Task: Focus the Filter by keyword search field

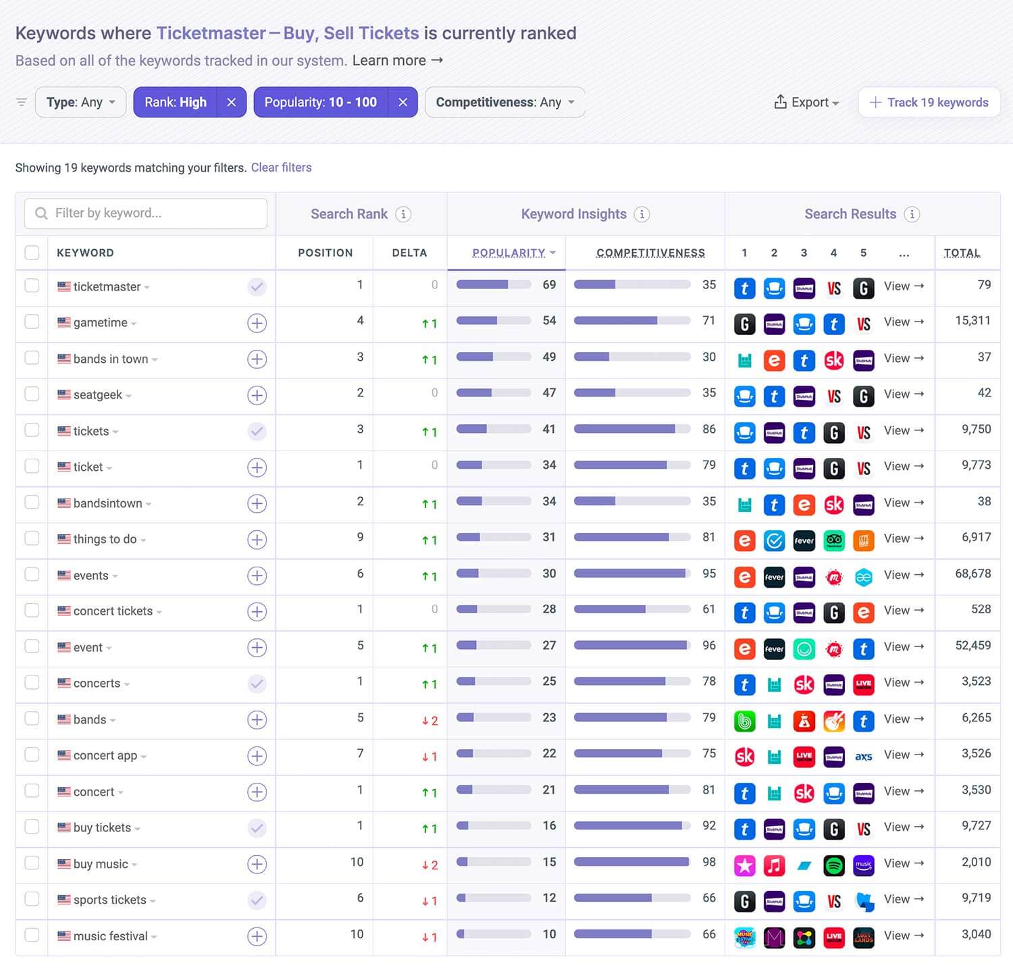Action: point(146,213)
